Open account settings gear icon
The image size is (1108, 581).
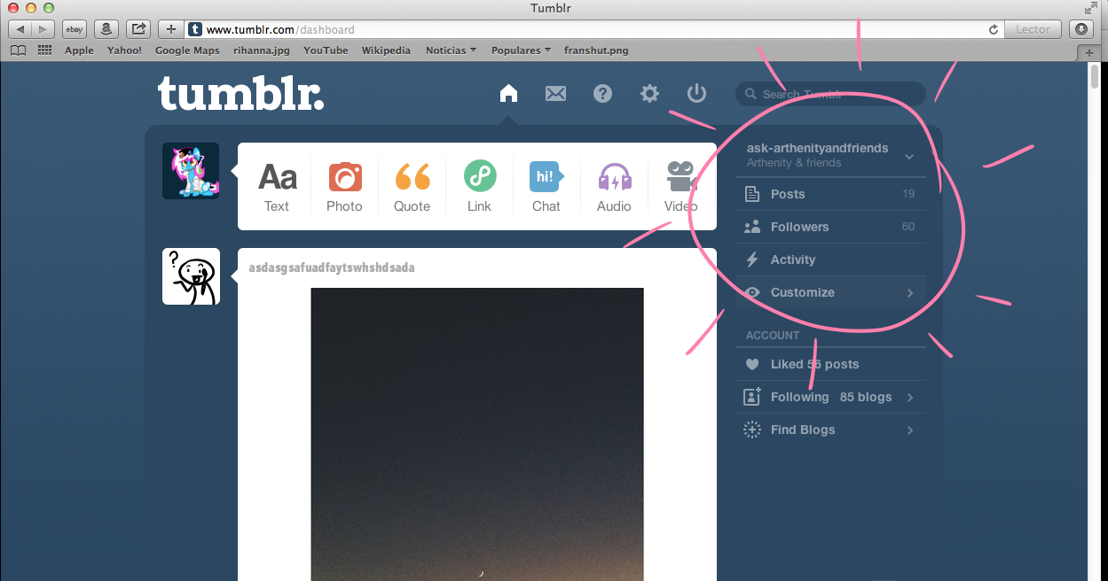pos(650,93)
